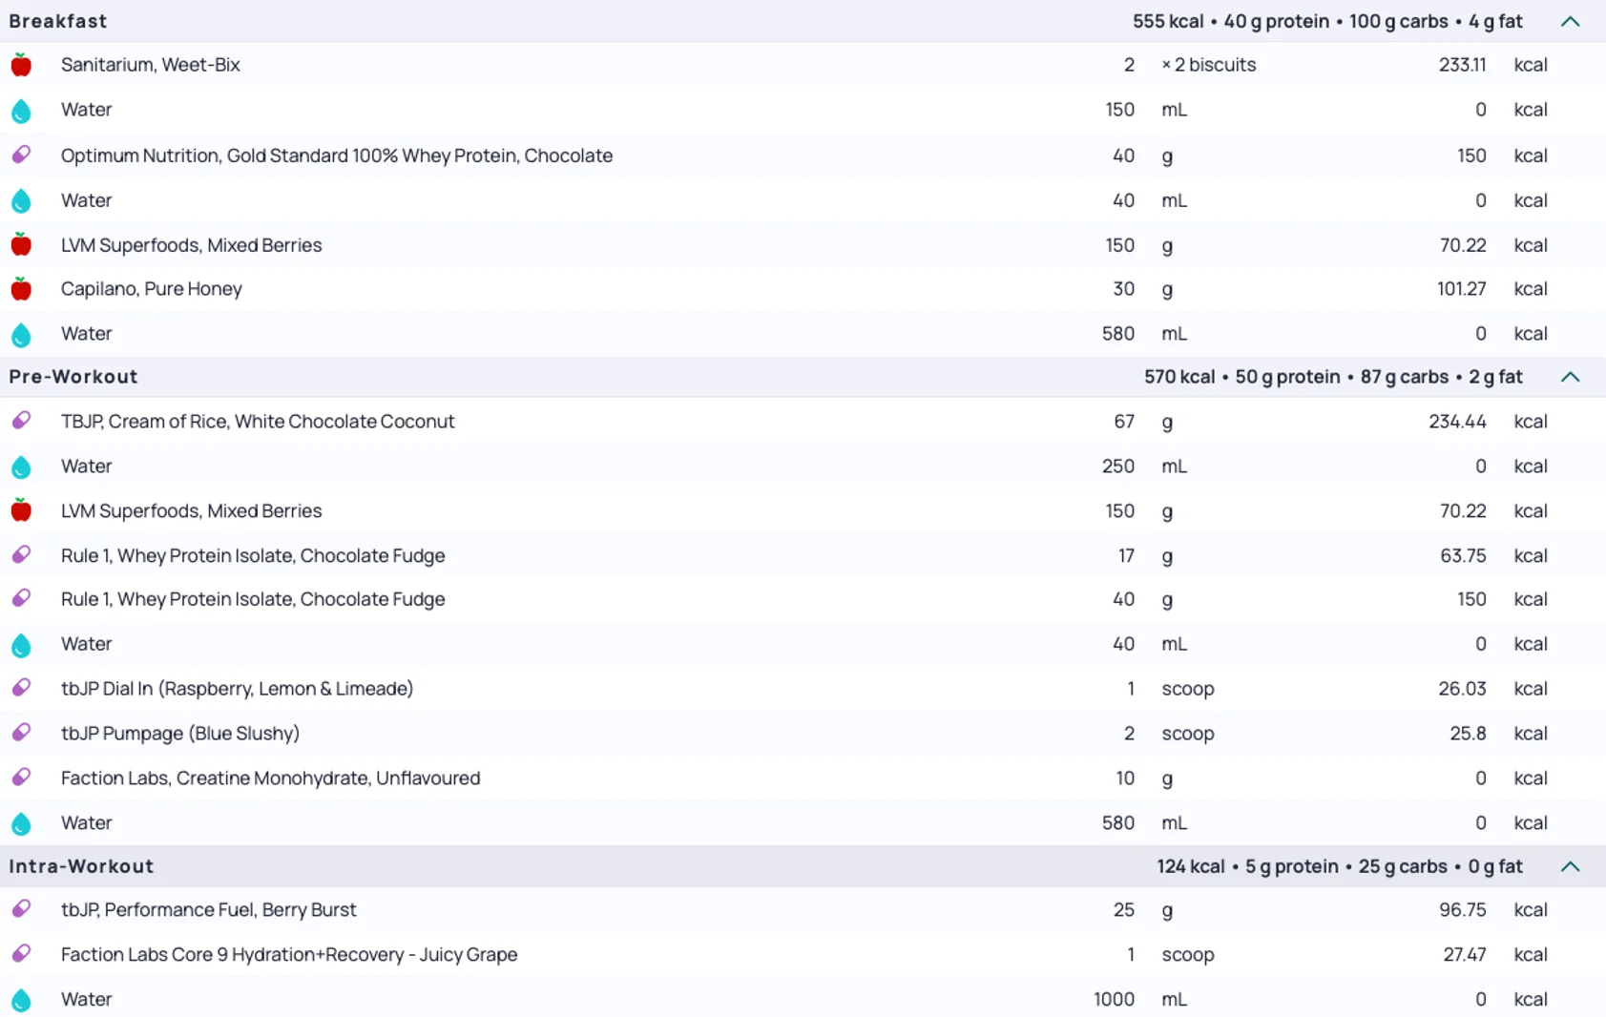Click the pill icon beside tbJP Dial In

[x=21, y=688]
